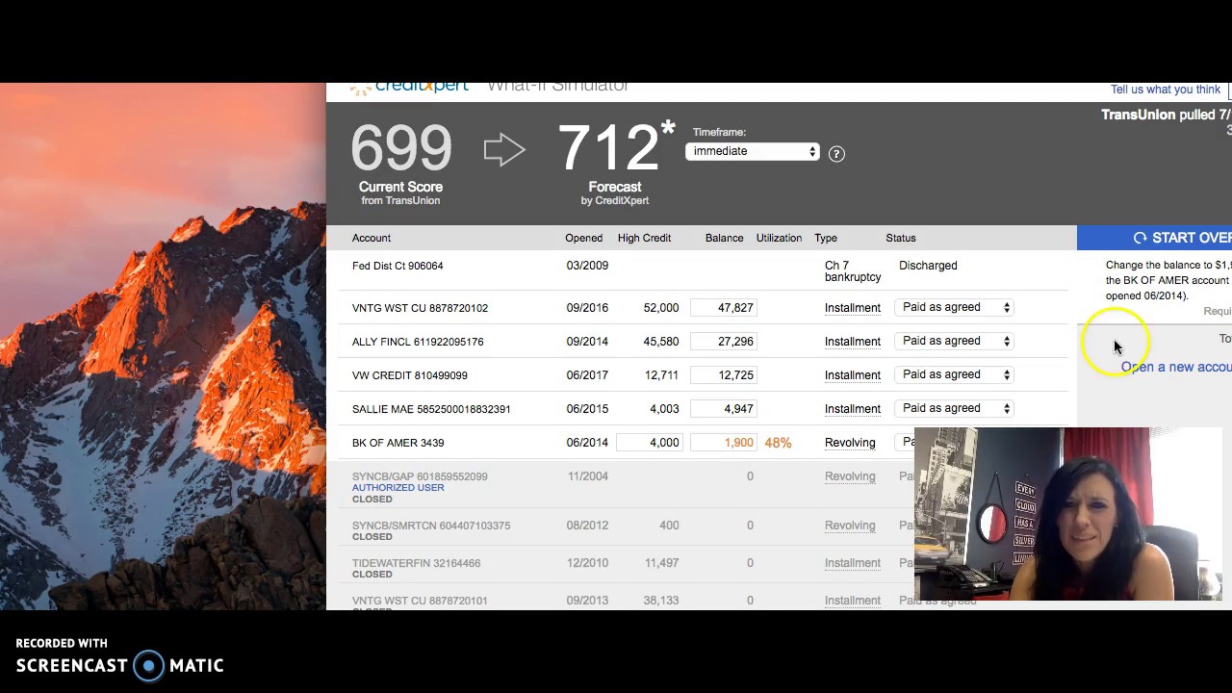Viewport: 1232px width, 693px height.
Task: Click the Open a new account link
Action: pyautogui.click(x=1176, y=367)
